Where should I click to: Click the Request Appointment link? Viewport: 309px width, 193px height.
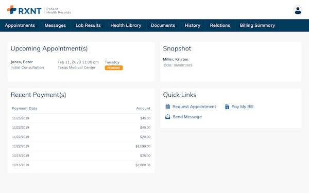(x=194, y=107)
